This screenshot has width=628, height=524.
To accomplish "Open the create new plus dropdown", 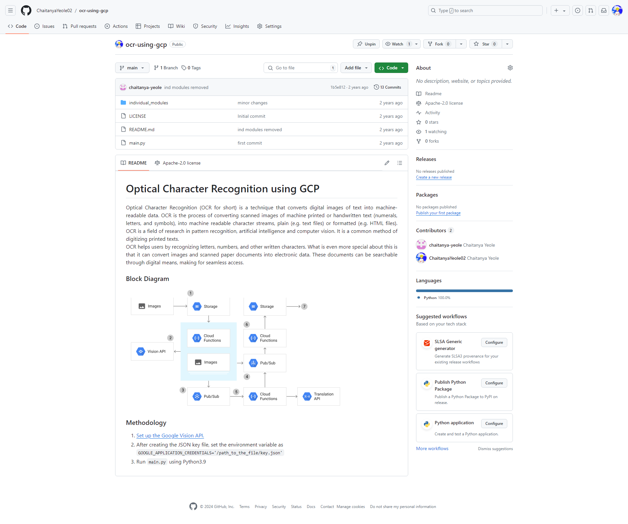I will [x=560, y=10].
